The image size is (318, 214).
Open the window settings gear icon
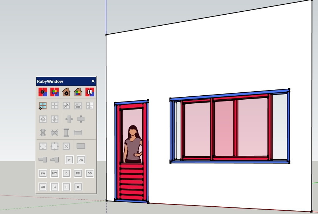(x=43, y=92)
